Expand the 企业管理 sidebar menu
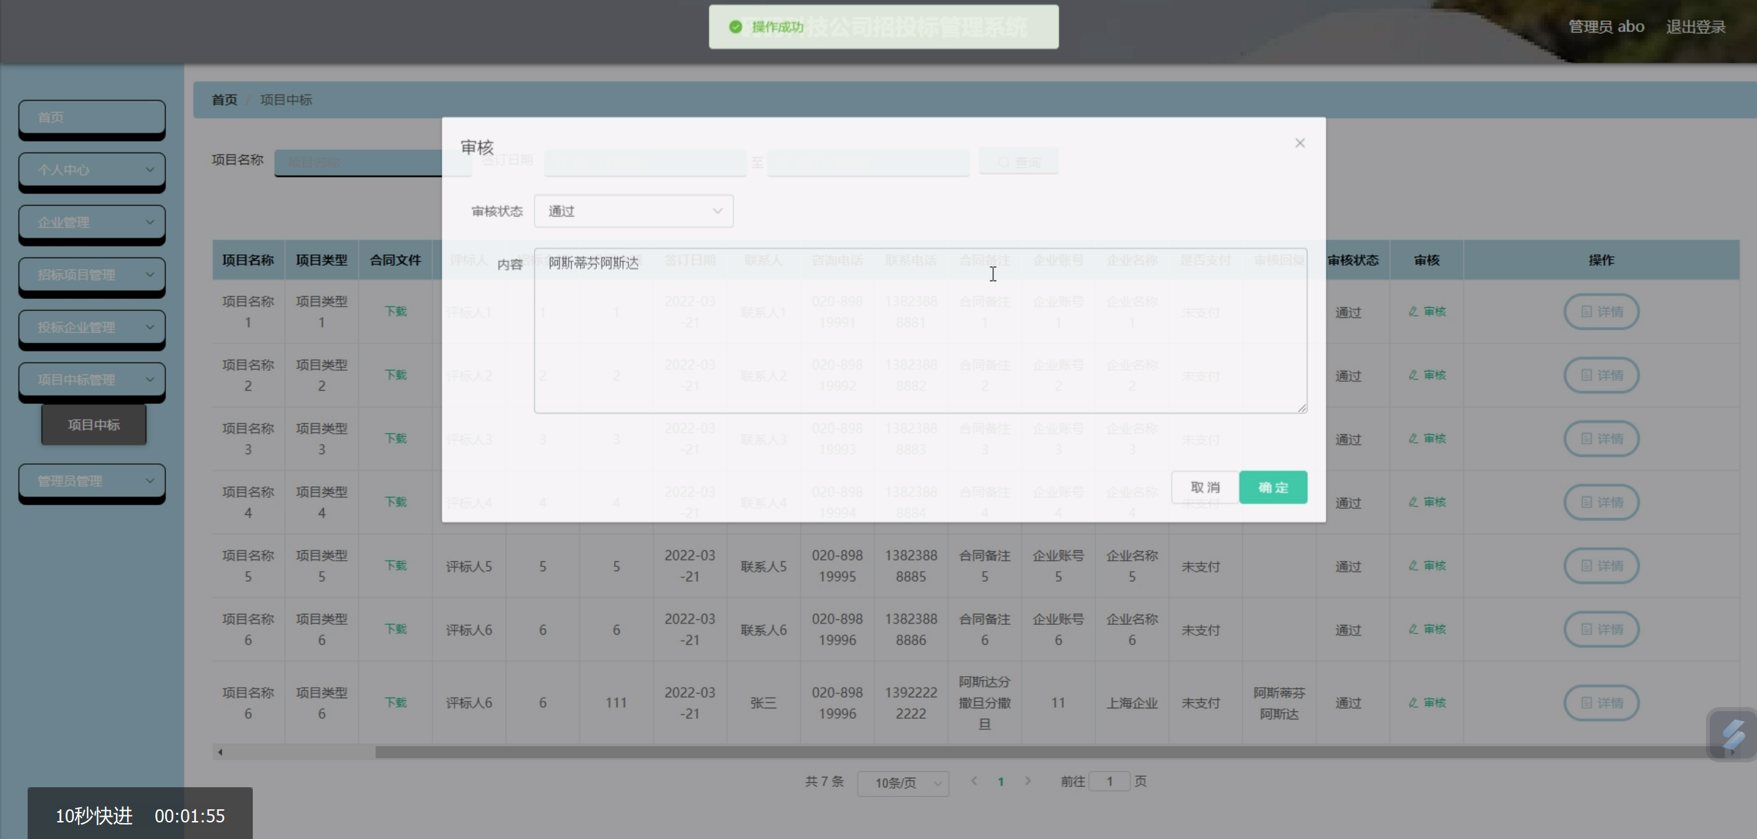Image resolution: width=1757 pixels, height=839 pixels. [92, 222]
